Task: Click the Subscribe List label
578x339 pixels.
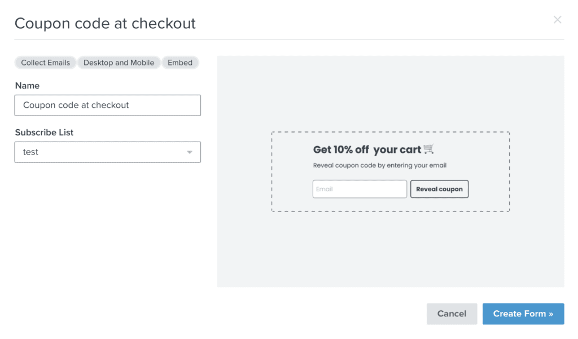Action: pyautogui.click(x=44, y=133)
